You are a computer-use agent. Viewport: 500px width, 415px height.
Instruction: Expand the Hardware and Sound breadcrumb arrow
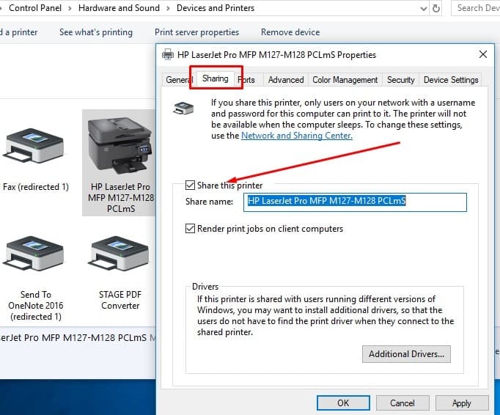click(x=169, y=8)
